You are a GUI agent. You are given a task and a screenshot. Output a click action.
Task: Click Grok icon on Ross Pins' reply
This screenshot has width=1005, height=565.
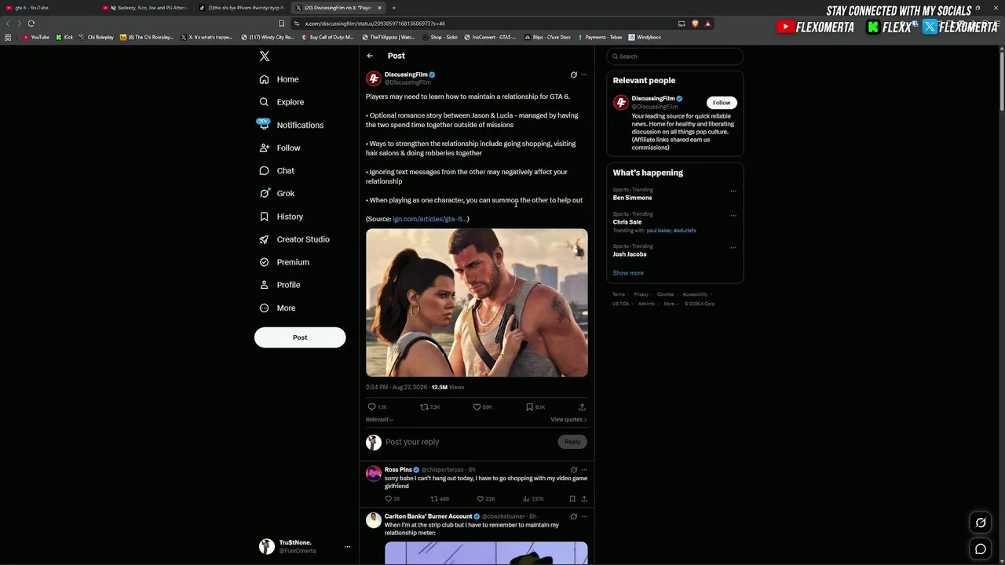[x=573, y=469]
